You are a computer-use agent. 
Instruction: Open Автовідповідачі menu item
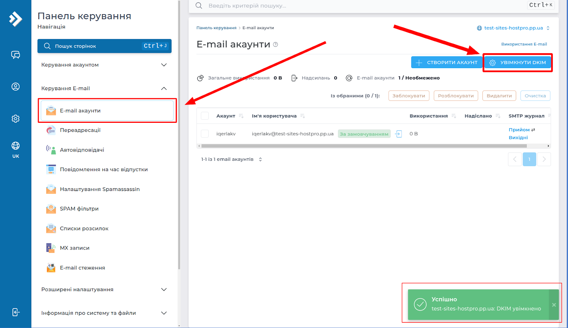[x=82, y=150]
